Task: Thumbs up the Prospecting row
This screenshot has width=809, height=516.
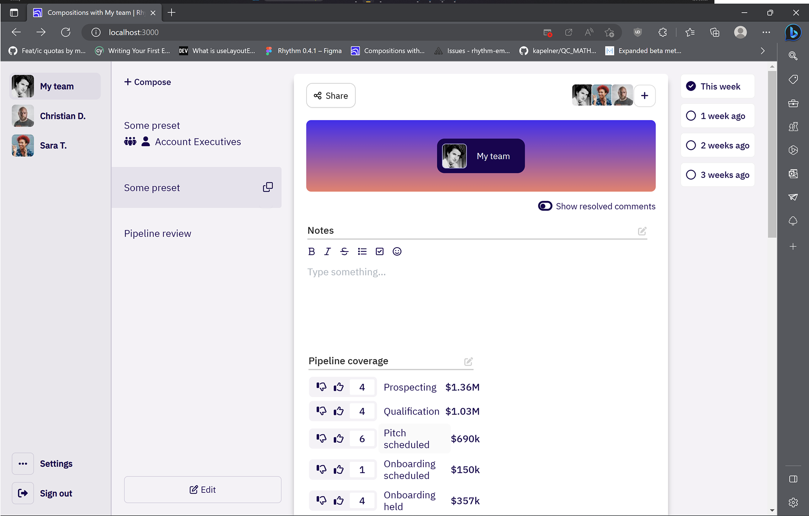Action: [x=338, y=387]
